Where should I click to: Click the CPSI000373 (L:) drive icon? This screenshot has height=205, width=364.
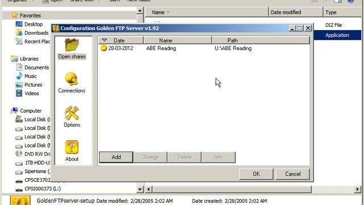pos(19,190)
